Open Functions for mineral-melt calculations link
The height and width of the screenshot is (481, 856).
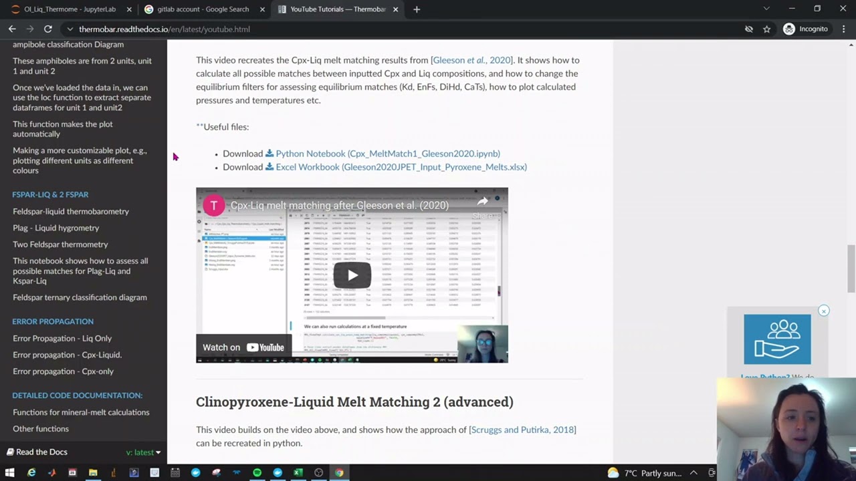81,412
